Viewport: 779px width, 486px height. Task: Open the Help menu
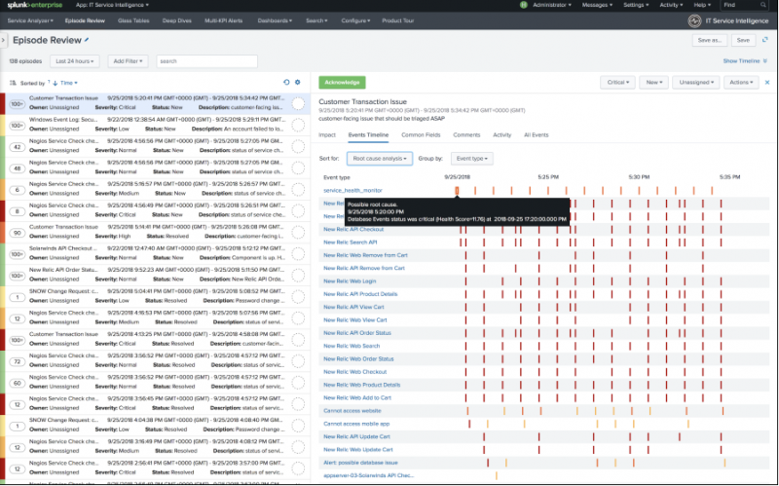(x=702, y=5)
